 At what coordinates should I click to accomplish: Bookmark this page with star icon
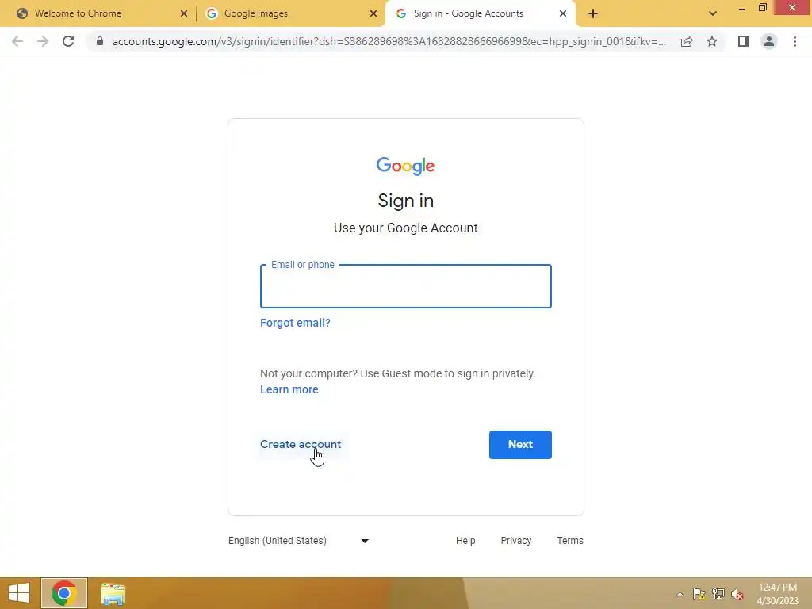point(712,41)
